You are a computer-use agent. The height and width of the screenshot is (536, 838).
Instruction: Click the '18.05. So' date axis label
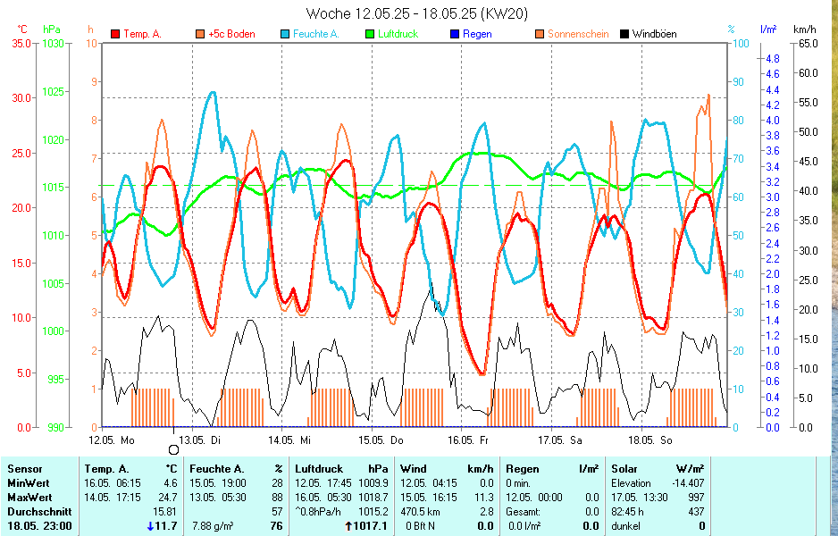pos(649,440)
